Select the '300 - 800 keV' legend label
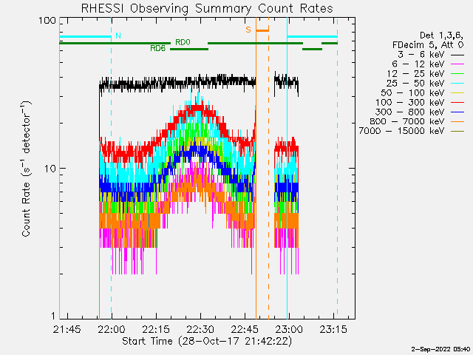This screenshot has width=473, height=355. [410, 112]
